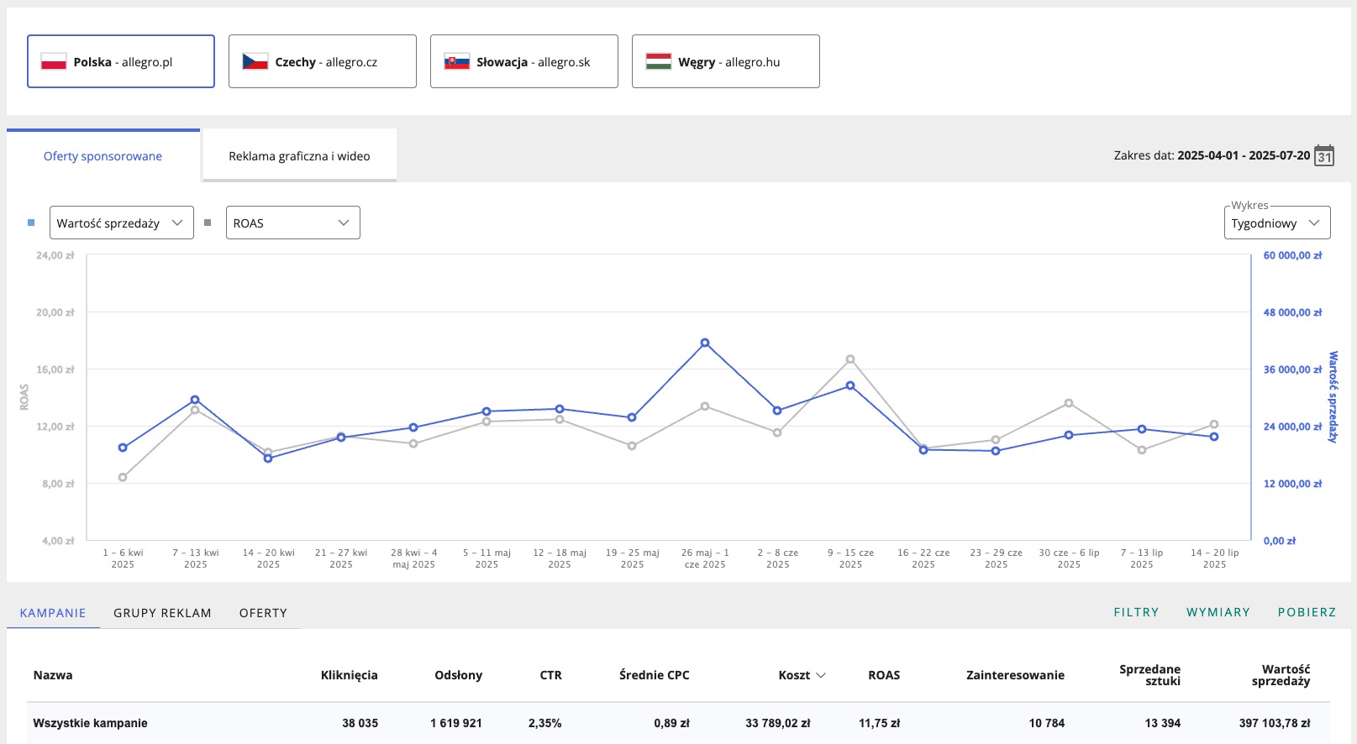Switch to Oferty sponsorowane tab
1357x744 pixels.
(103, 156)
